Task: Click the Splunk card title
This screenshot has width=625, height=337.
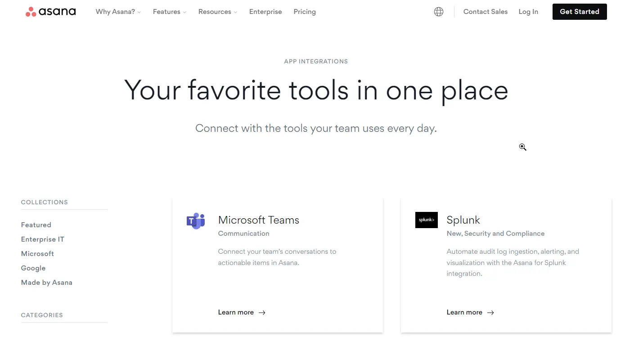Action: click(463, 220)
